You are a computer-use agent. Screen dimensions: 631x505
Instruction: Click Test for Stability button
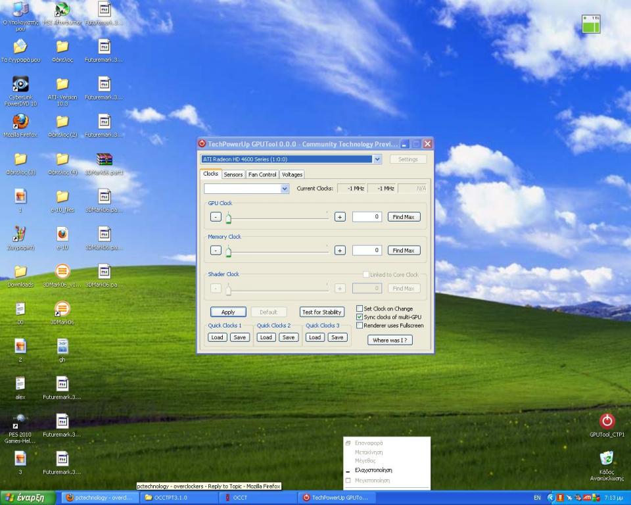pos(322,312)
